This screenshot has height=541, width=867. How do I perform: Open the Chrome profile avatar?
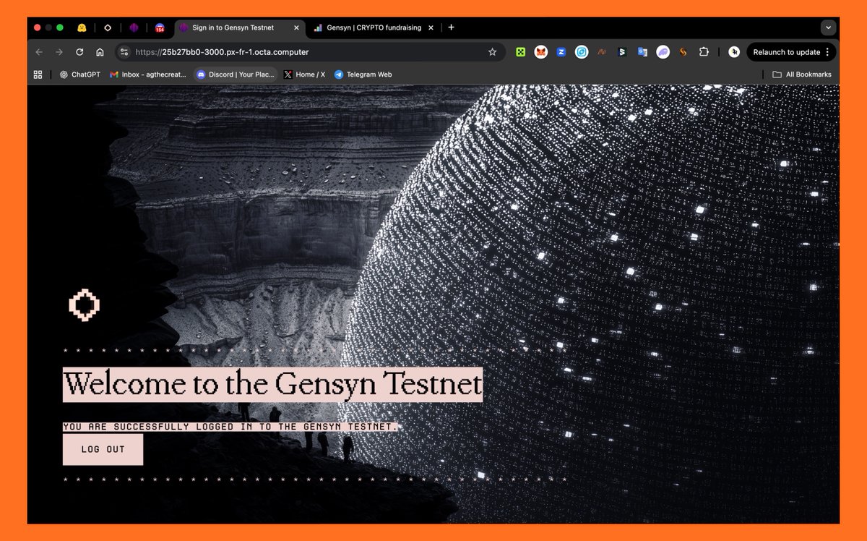point(734,52)
